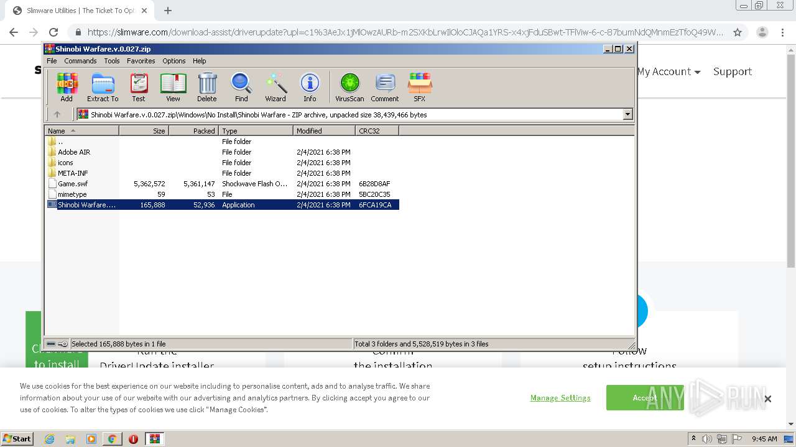
Task: Click the View file icon
Action: pyautogui.click(x=173, y=87)
